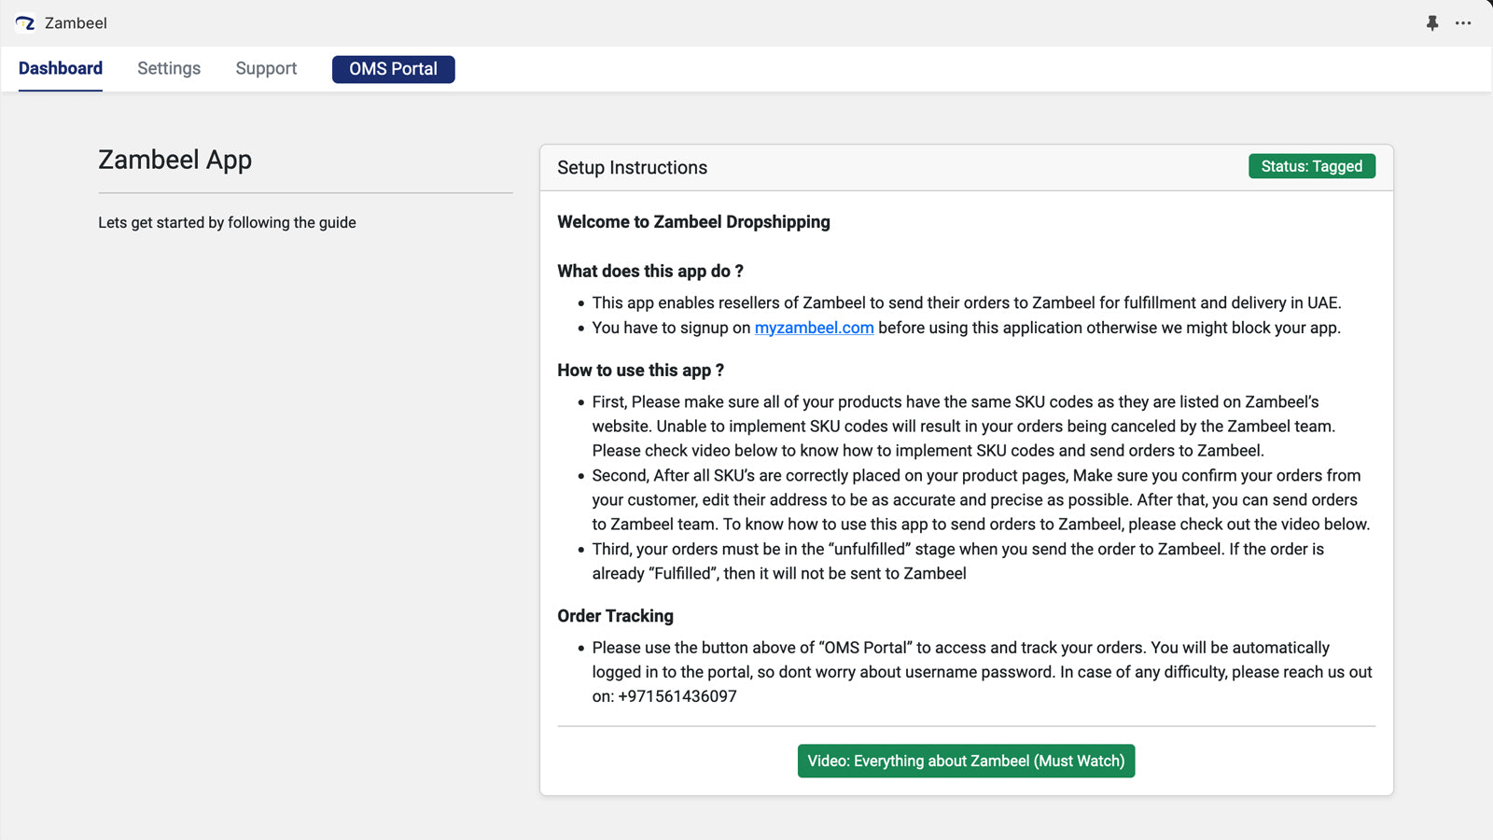Click the 'Lets get started' guide text
This screenshot has width=1493, height=840.
(227, 222)
